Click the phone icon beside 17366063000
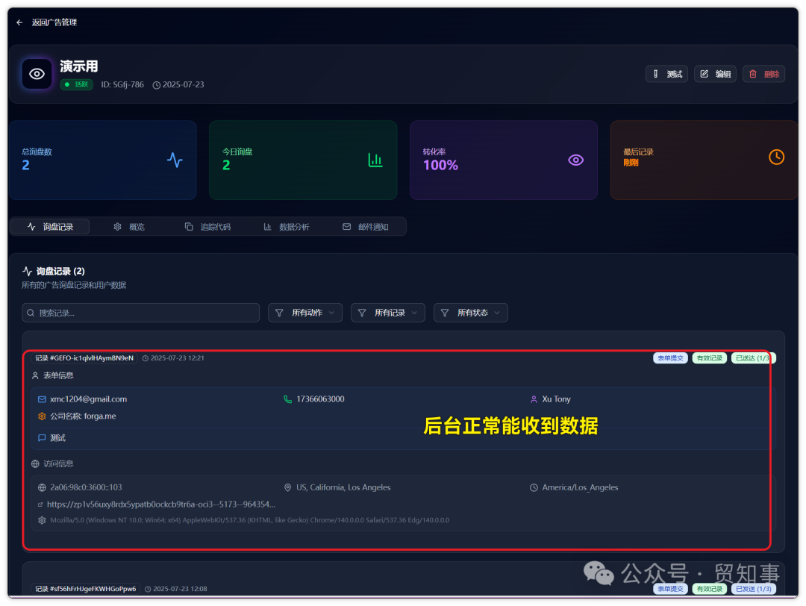Image resolution: width=806 pixels, height=606 pixels. (x=287, y=399)
